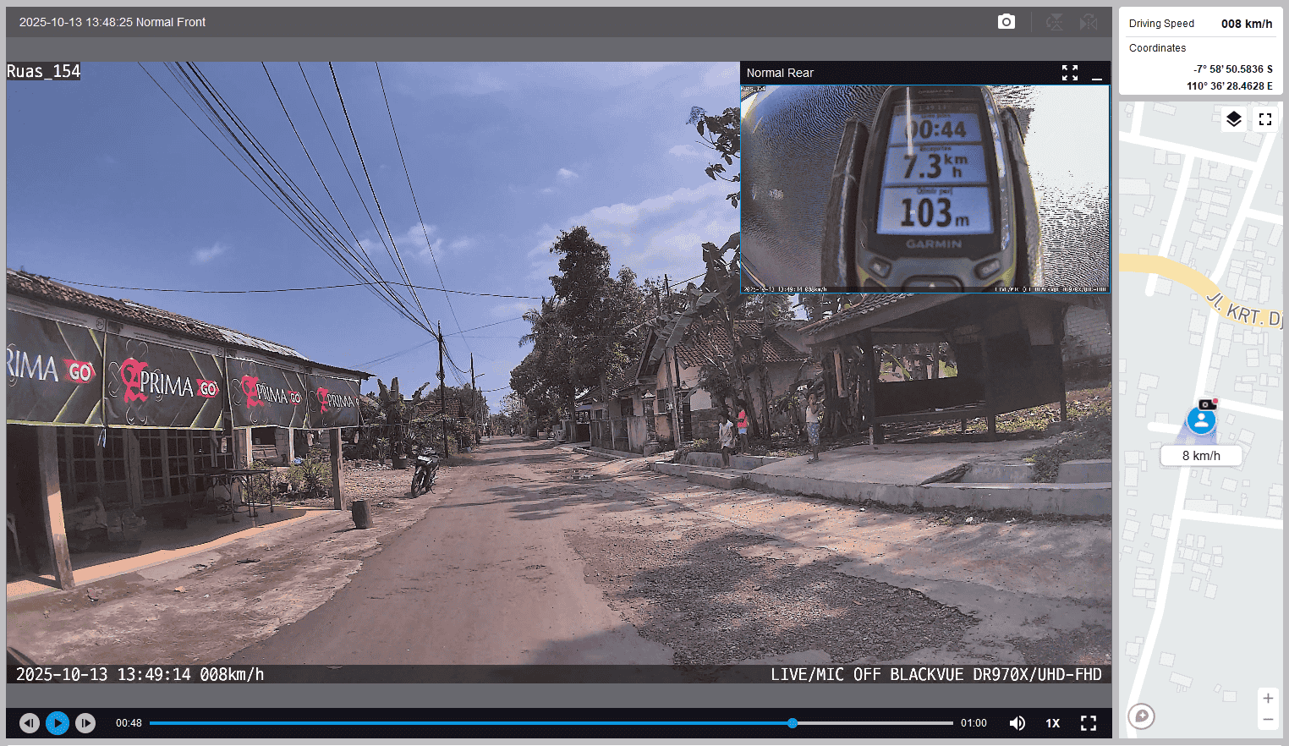
Task: Click the Normal Rear camera thumbnail
Action: [924, 189]
